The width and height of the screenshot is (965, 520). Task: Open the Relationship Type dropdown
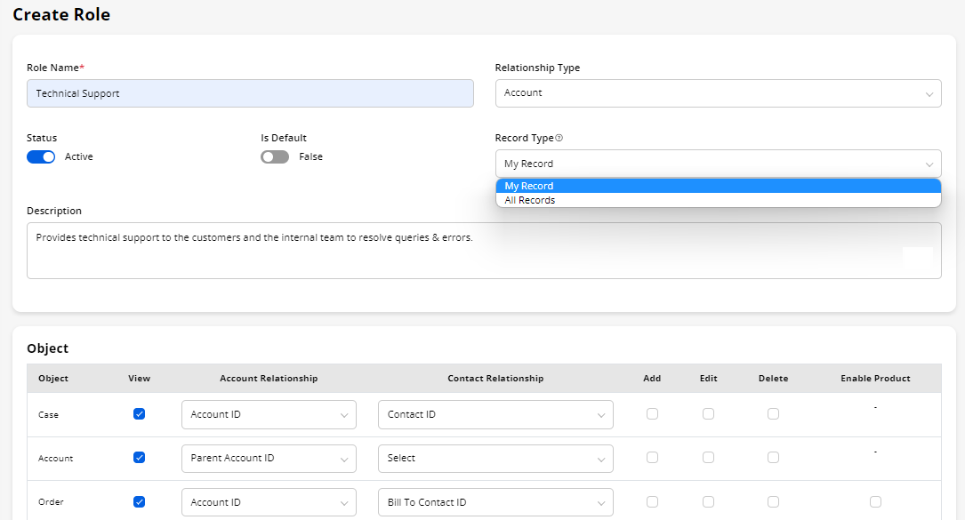[x=718, y=93]
